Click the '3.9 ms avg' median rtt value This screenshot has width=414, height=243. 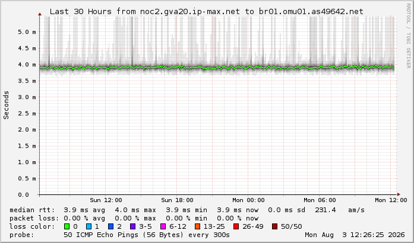click(84, 210)
